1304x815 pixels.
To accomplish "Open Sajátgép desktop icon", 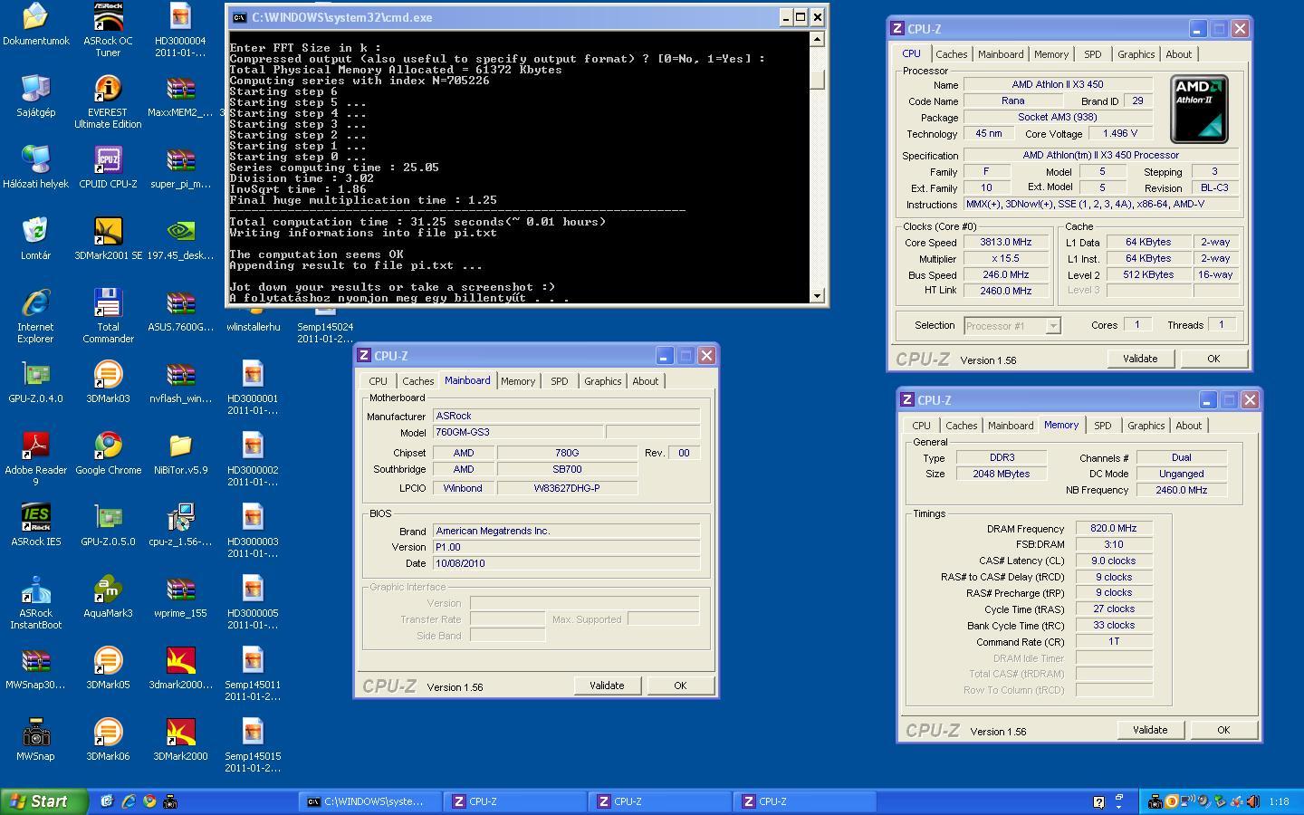I will [x=35, y=95].
